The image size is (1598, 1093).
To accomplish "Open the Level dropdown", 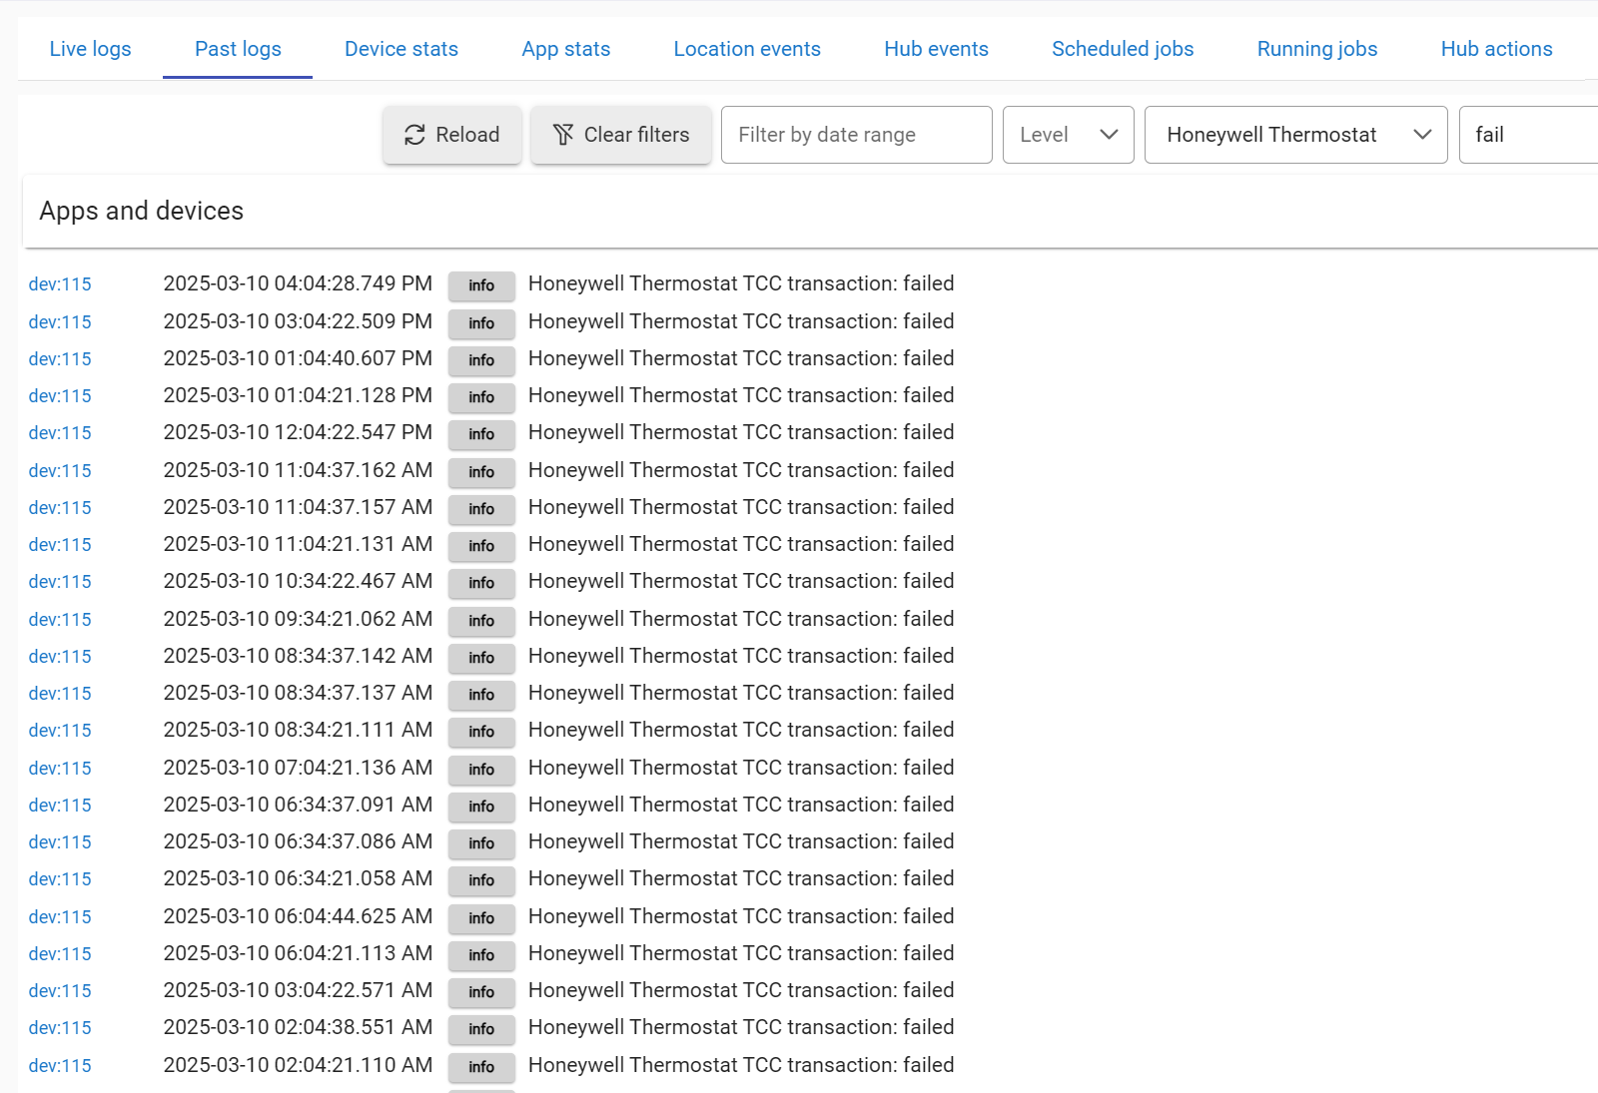I will [x=1068, y=135].
